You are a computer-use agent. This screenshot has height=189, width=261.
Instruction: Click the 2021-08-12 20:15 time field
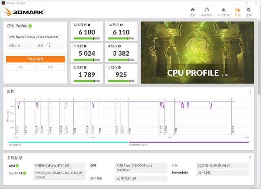coord(222,165)
